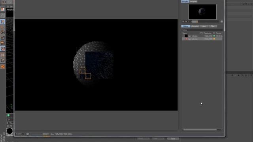Switch to the Histogram tab
This screenshot has width=253, height=142.
(193, 2)
